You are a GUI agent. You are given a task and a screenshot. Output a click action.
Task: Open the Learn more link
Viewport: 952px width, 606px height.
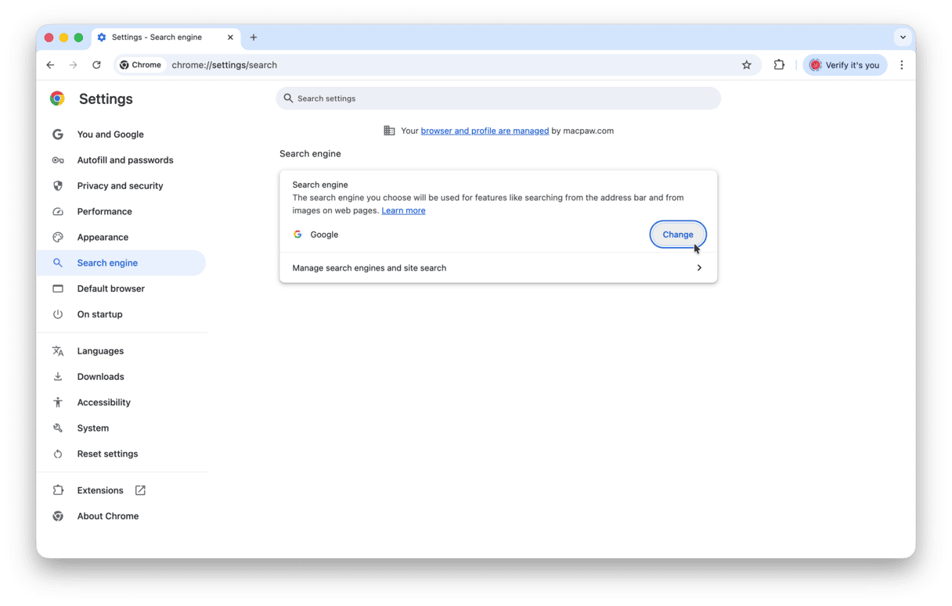click(x=403, y=210)
